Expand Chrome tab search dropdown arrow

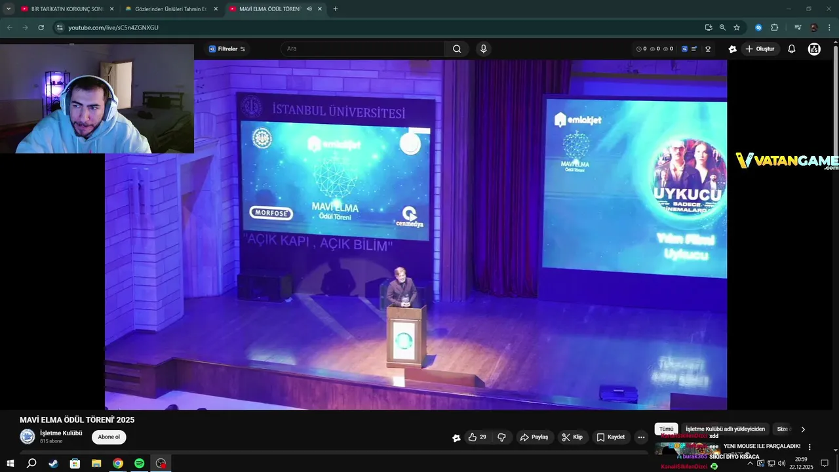[9, 9]
